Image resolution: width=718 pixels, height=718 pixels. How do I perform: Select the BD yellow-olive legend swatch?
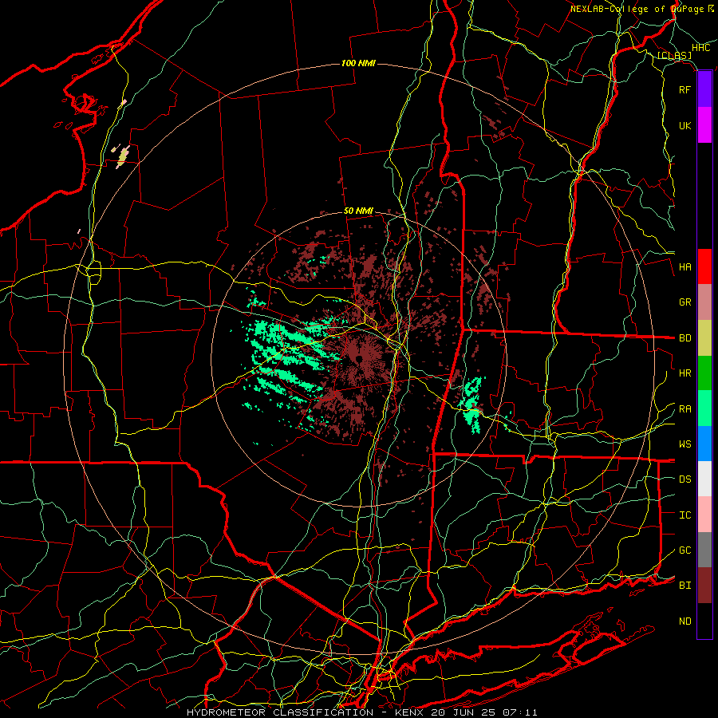704,338
